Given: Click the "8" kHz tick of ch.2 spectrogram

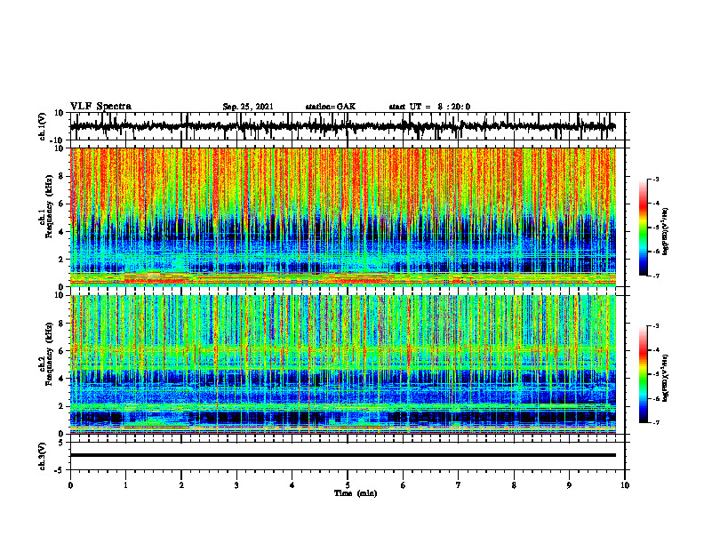Looking at the screenshot, I should (x=61, y=324).
